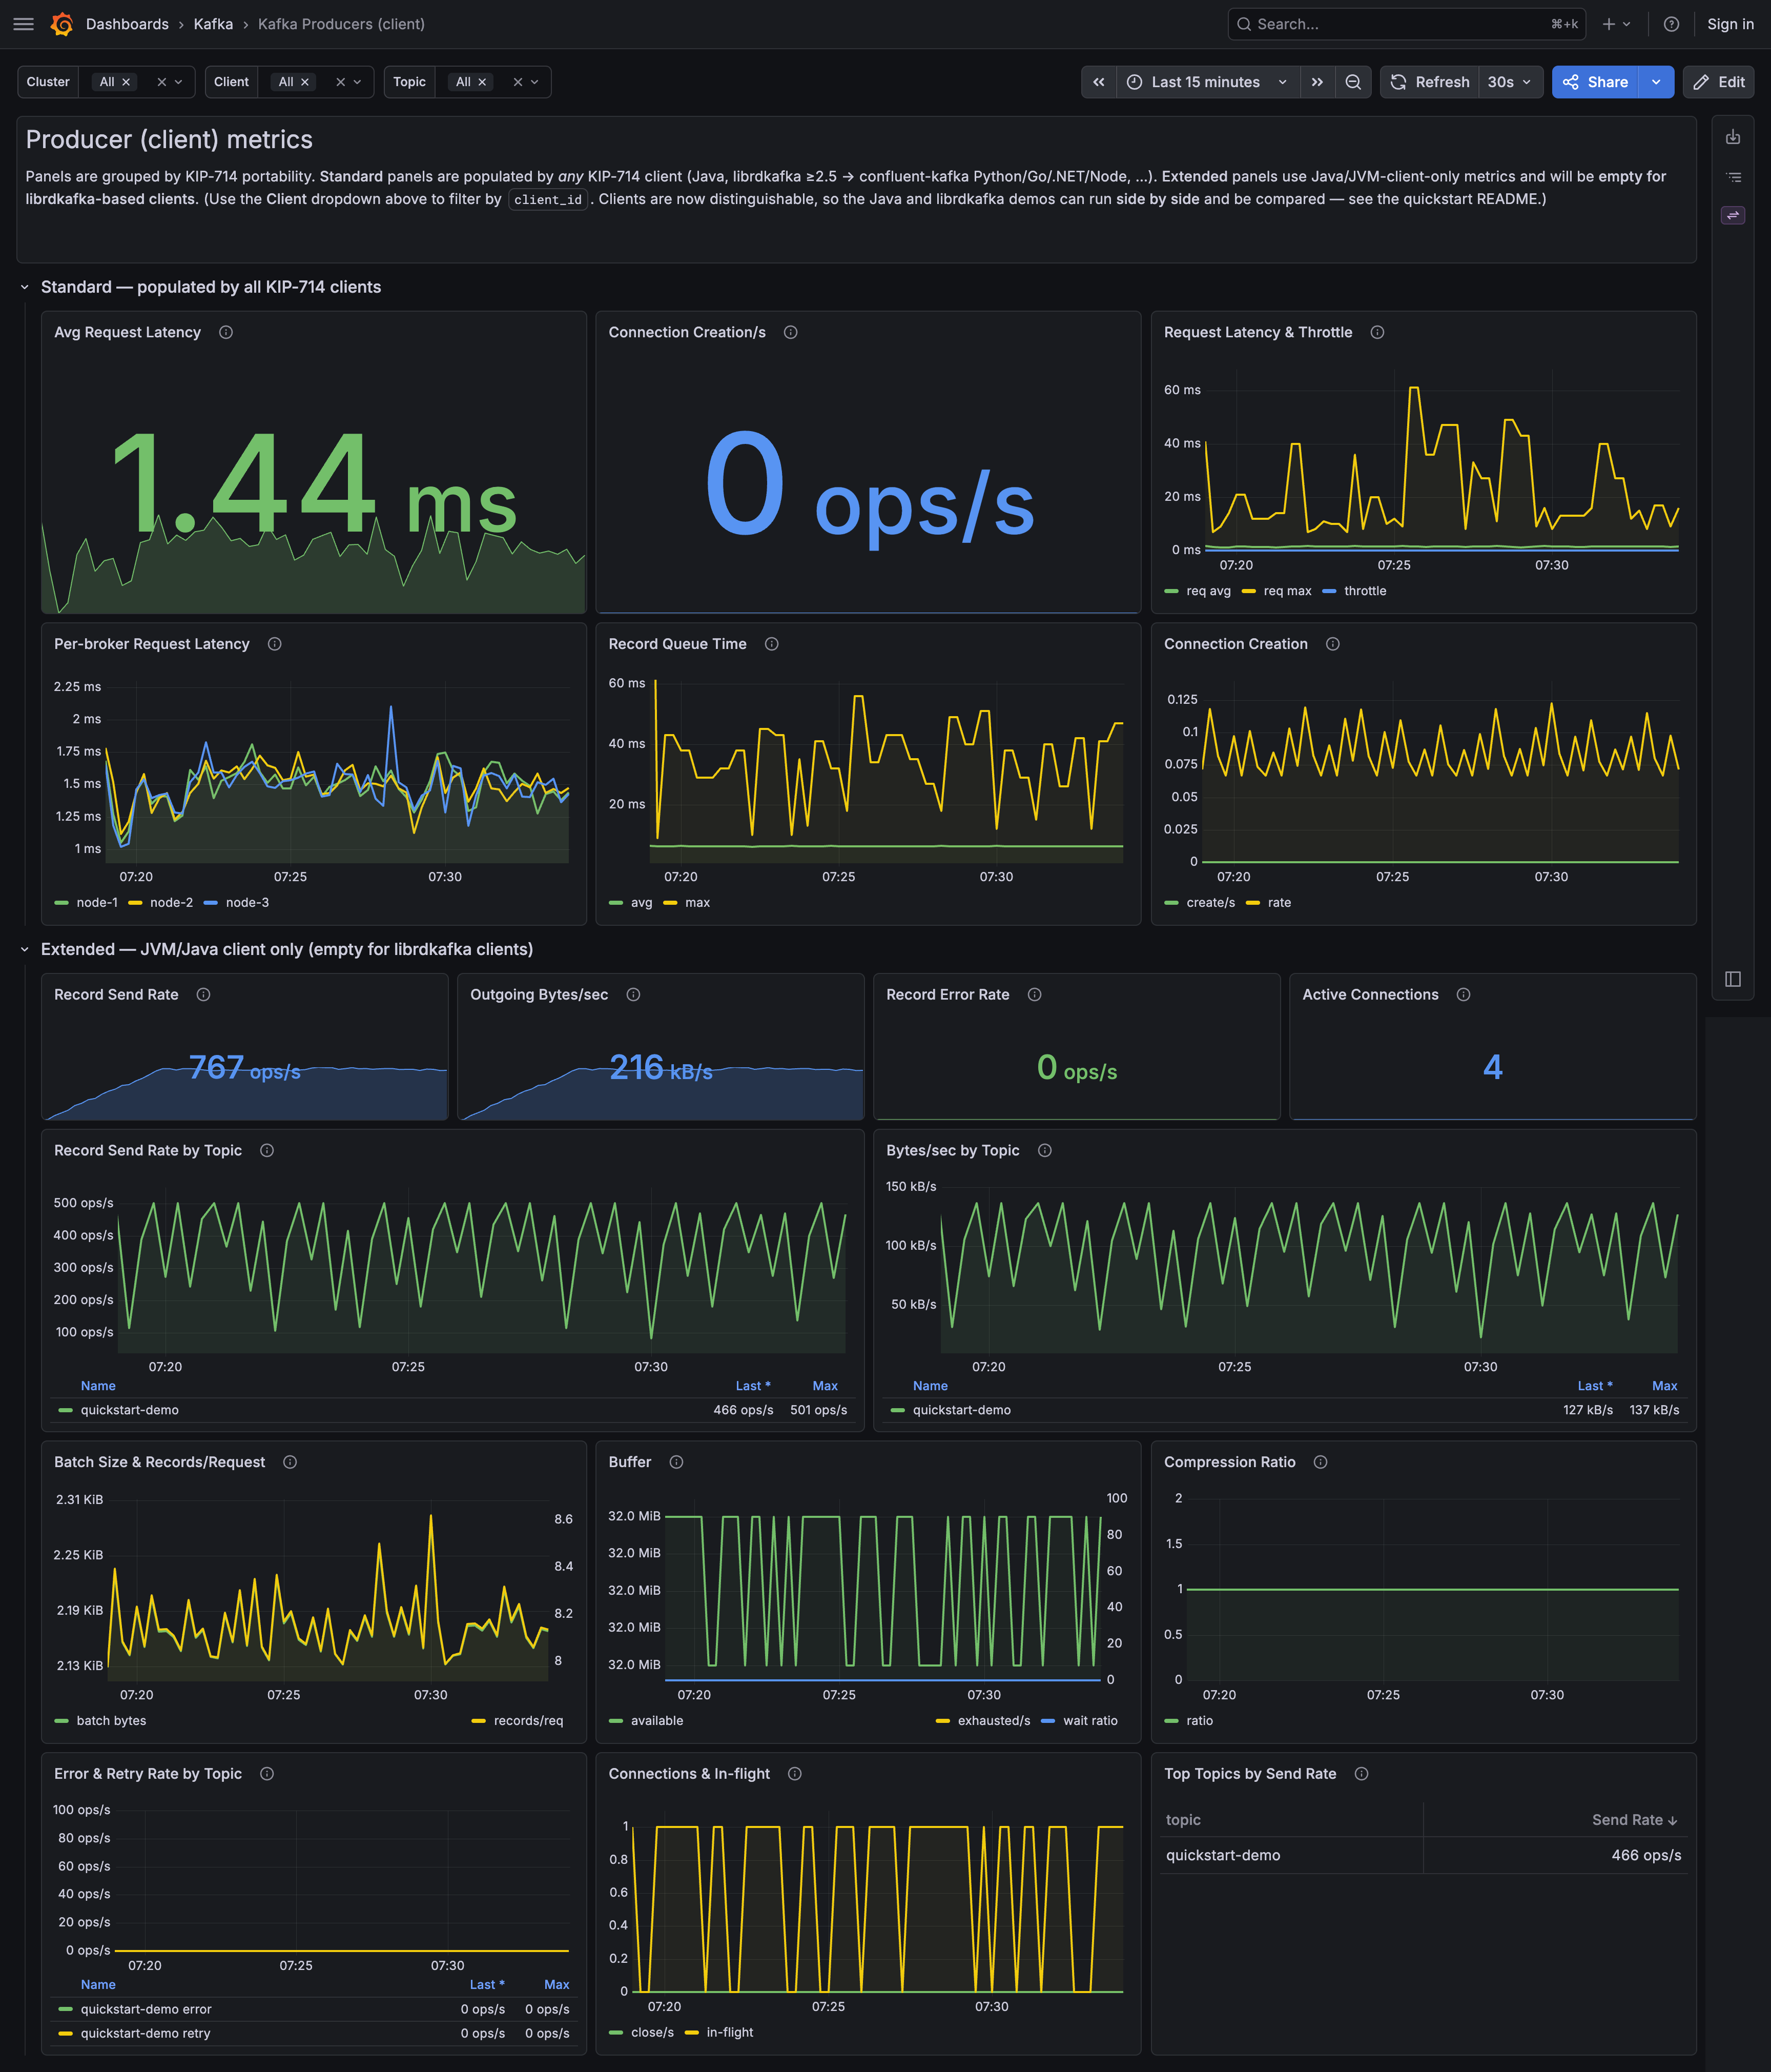Click the zoom out time range icon
The height and width of the screenshot is (2072, 1771).
point(1352,82)
